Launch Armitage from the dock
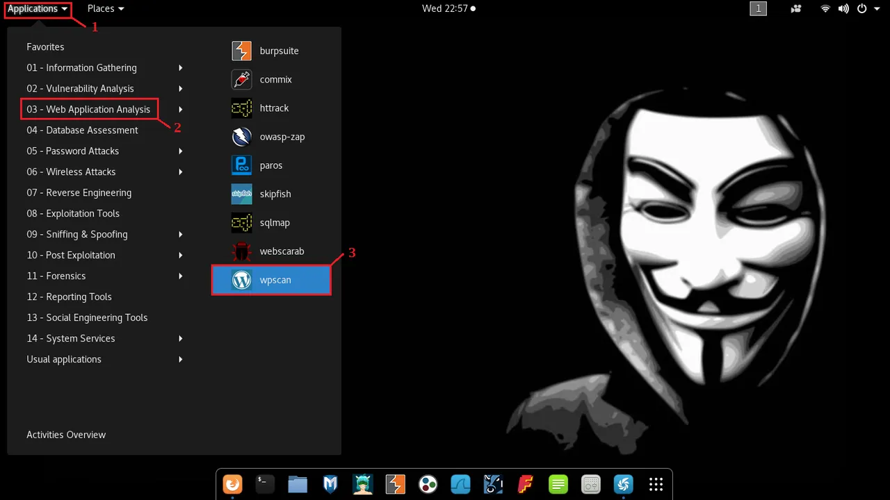The width and height of the screenshot is (890, 500). (x=363, y=484)
